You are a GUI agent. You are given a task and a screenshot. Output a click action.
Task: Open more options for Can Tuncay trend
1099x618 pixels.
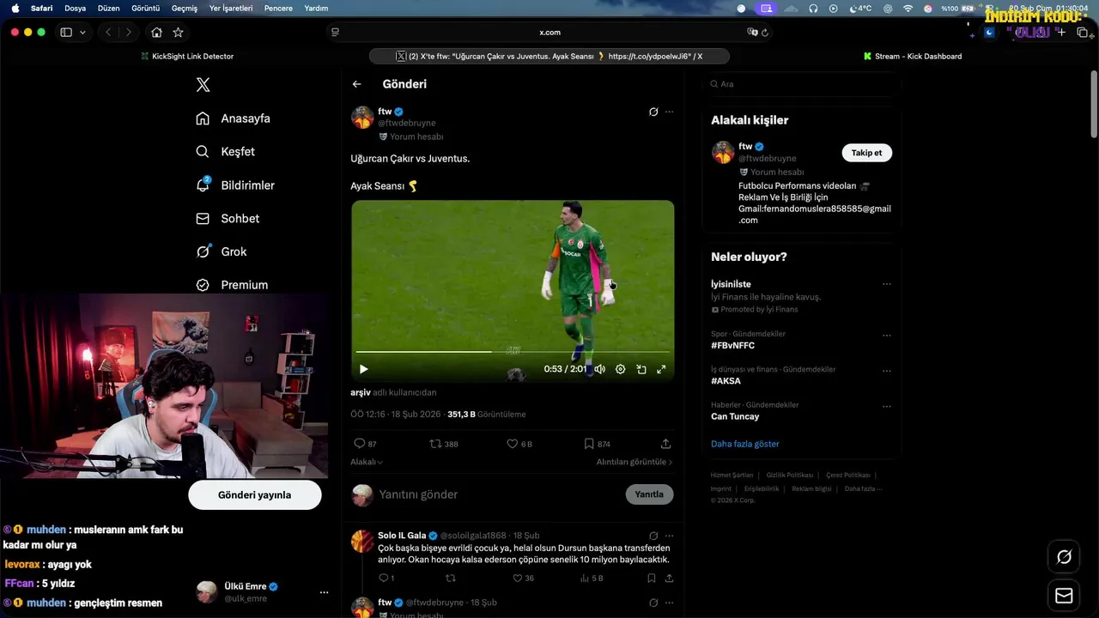coord(887,406)
